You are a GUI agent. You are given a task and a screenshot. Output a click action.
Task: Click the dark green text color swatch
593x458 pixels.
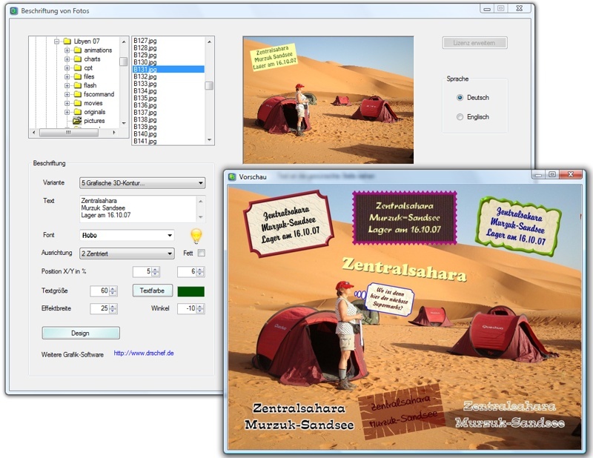pyautogui.click(x=191, y=291)
